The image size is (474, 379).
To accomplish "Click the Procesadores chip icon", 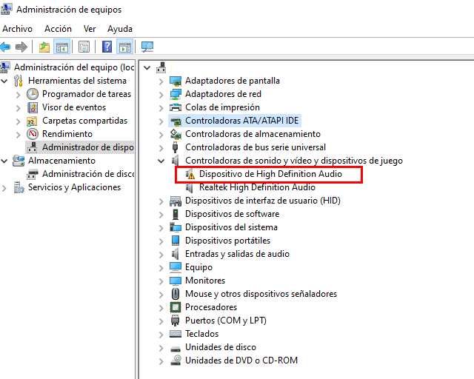I will pyautogui.click(x=176, y=307).
